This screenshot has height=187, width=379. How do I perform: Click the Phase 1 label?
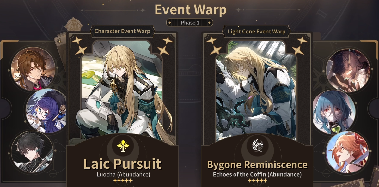pyautogui.click(x=190, y=23)
